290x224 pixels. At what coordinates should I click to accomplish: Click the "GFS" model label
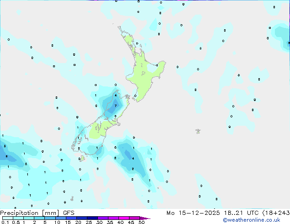point(69,213)
